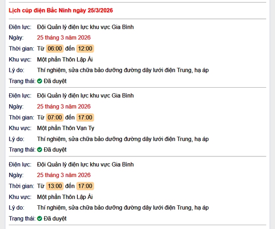The image size is (275, 229).
Task: Click the green check icon in the first entry
Action: point(40,81)
